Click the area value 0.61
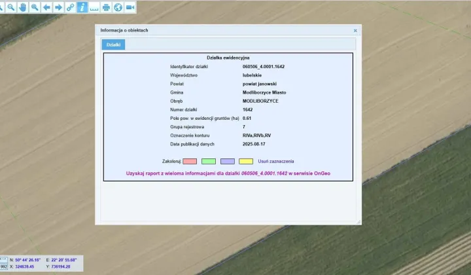This screenshot has height=275, width=471. pos(247,119)
